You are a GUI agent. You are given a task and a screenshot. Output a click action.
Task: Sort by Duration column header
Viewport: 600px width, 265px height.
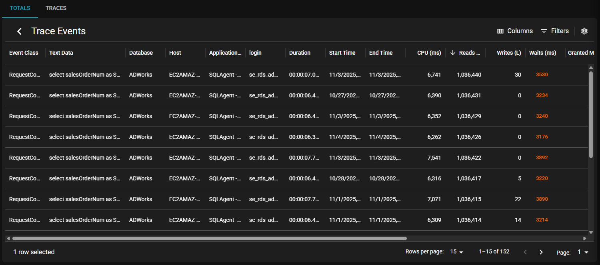pyautogui.click(x=300, y=53)
